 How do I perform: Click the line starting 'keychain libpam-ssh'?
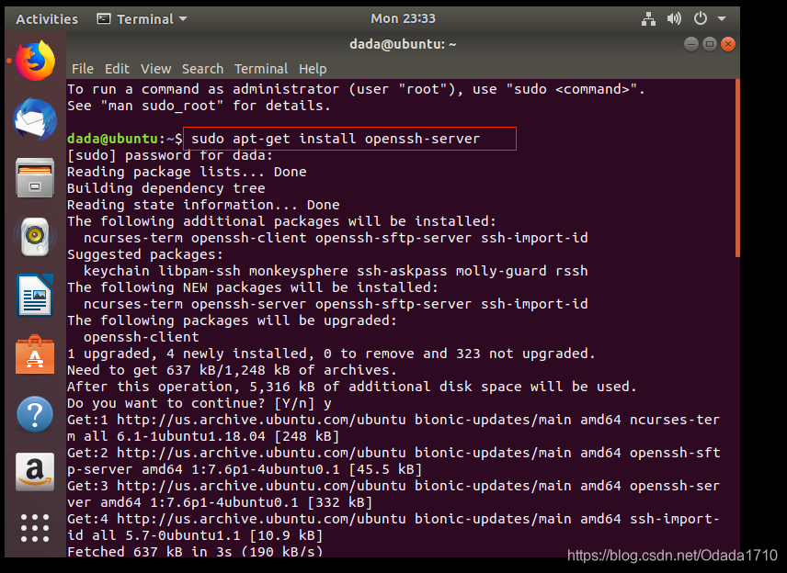(x=336, y=271)
